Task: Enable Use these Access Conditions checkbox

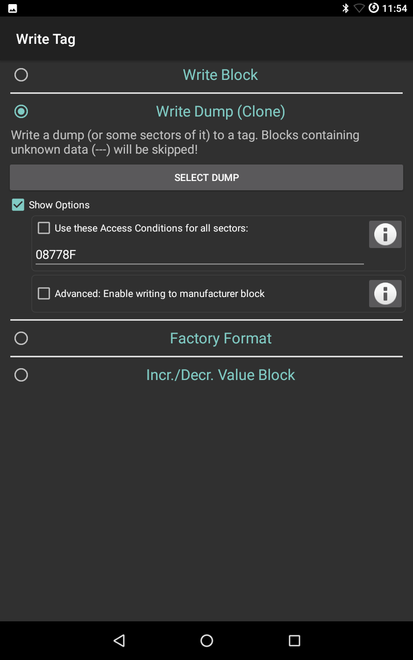Action: 44,228
